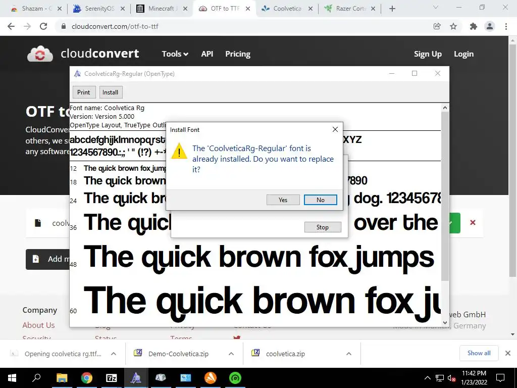Screen dimensions: 517x388
Task: Click the font viewer title icon
Action: (77, 74)
